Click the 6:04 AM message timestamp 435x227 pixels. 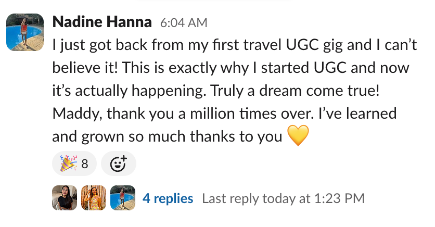[x=183, y=23]
